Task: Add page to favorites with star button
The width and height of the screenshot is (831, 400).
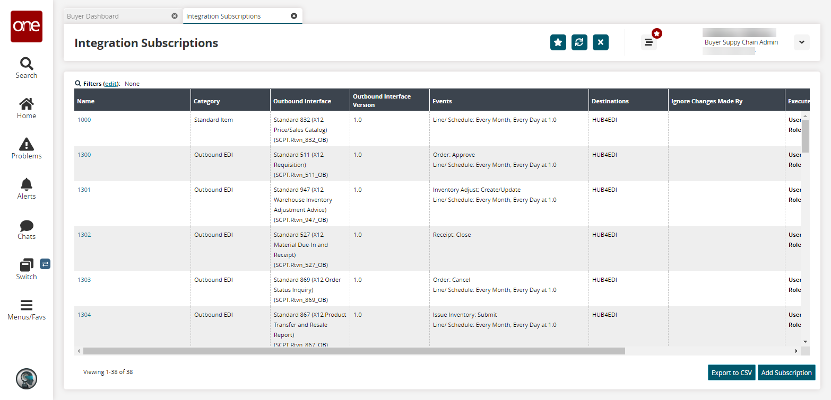Action: 558,42
